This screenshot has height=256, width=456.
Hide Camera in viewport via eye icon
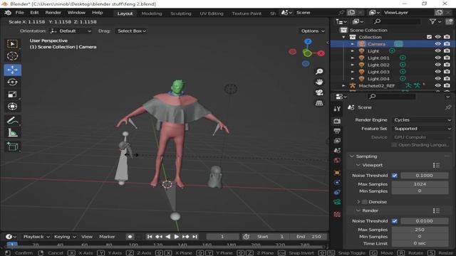click(x=437, y=44)
